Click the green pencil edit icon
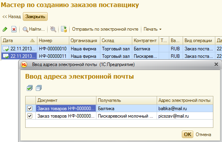The image size is (222, 142). 5,29
